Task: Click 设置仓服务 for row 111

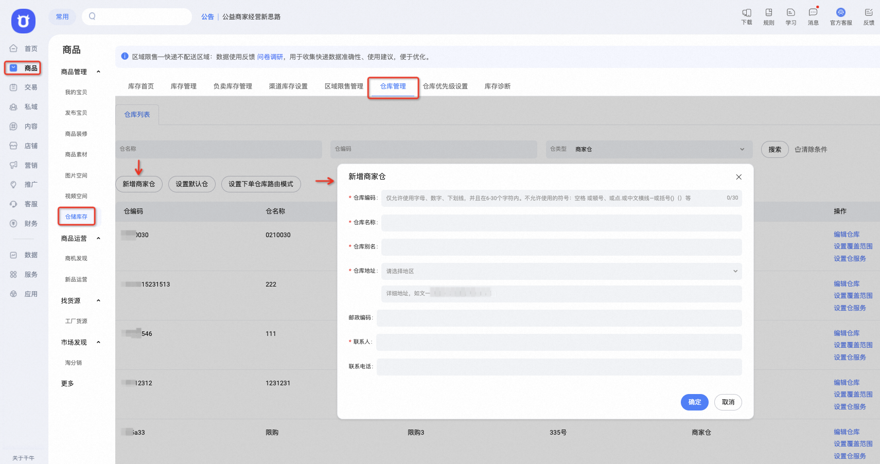Action: (850, 358)
